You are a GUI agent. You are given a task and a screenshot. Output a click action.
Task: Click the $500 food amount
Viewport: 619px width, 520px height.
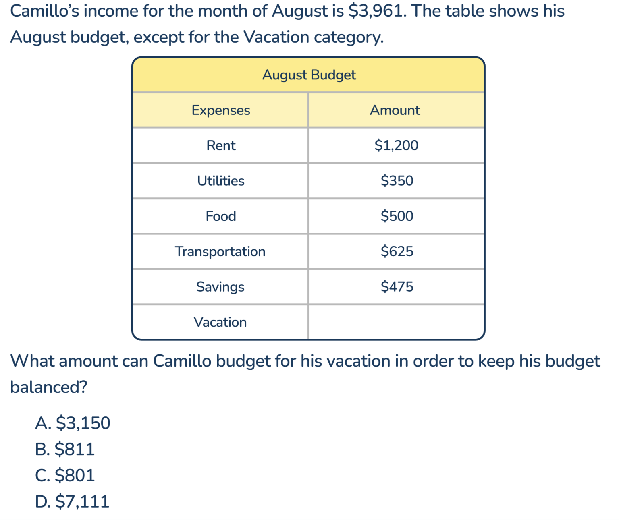[x=397, y=216]
